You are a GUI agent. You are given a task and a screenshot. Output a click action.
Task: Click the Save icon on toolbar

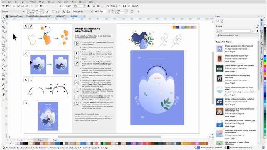[x=14, y=6]
